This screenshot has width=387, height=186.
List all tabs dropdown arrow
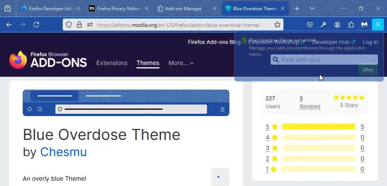point(312,8)
